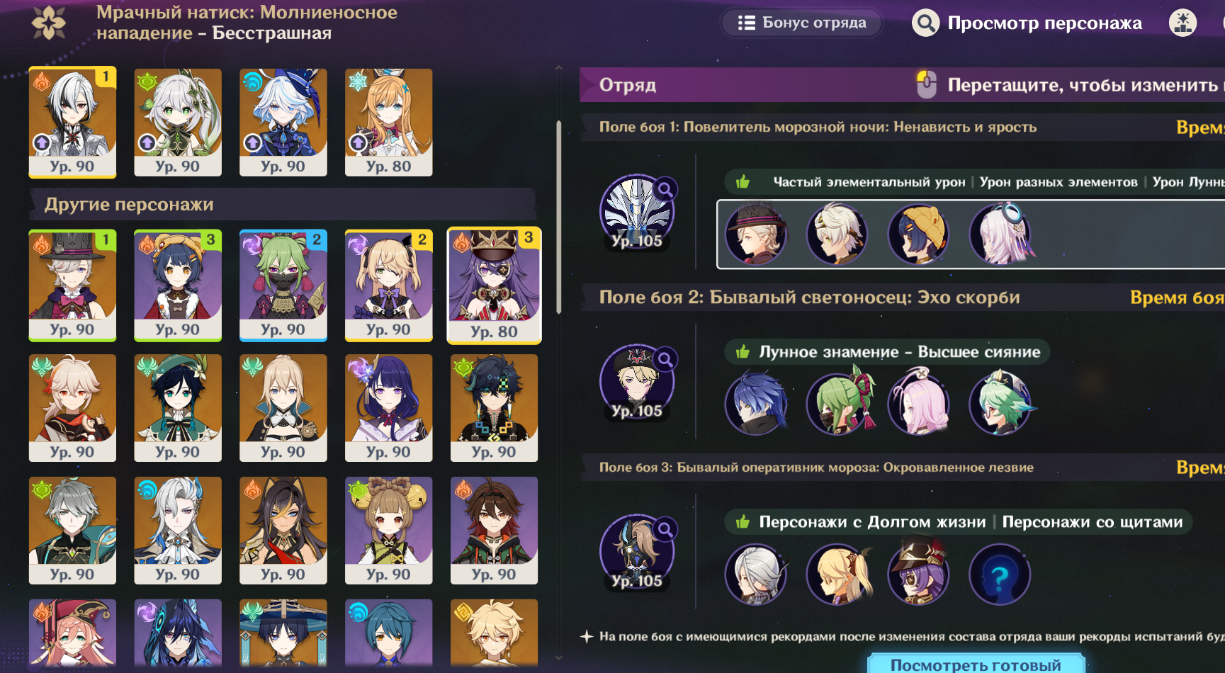Screen dimensions: 1225x673
Task: Click the round star icon beside Просмотр персонажа
Action: pyautogui.click(x=1182, y=23)
